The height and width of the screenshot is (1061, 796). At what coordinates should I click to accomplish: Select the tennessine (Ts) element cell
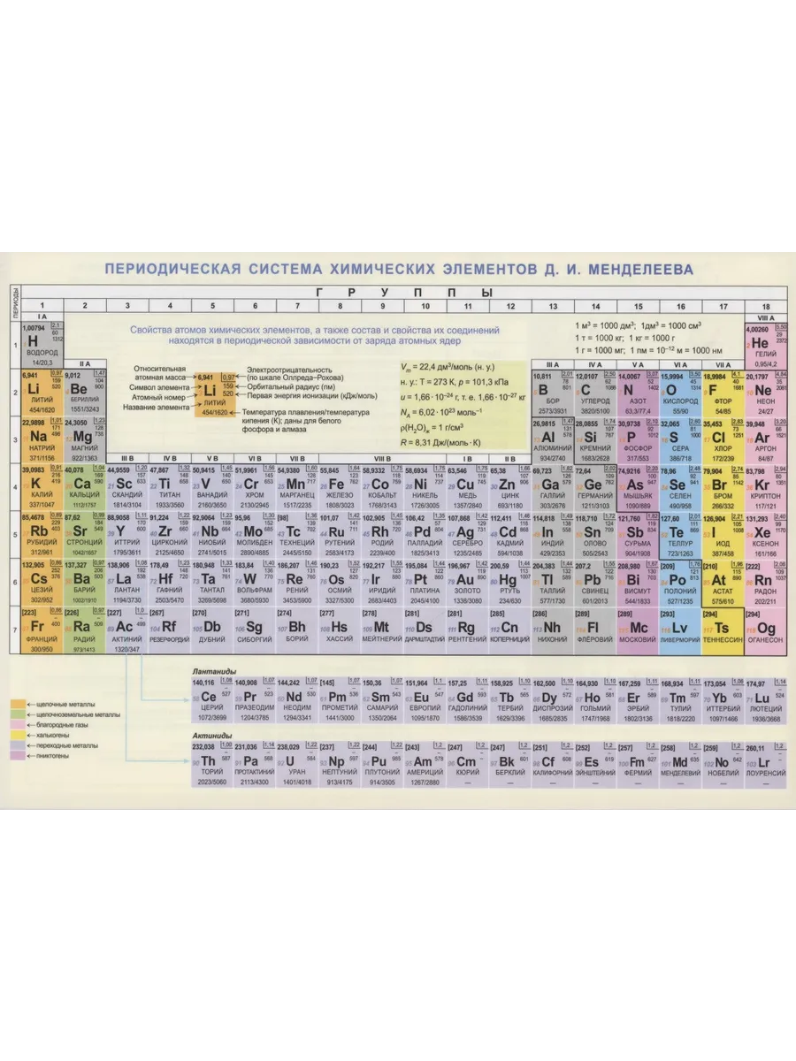[723, 629]
